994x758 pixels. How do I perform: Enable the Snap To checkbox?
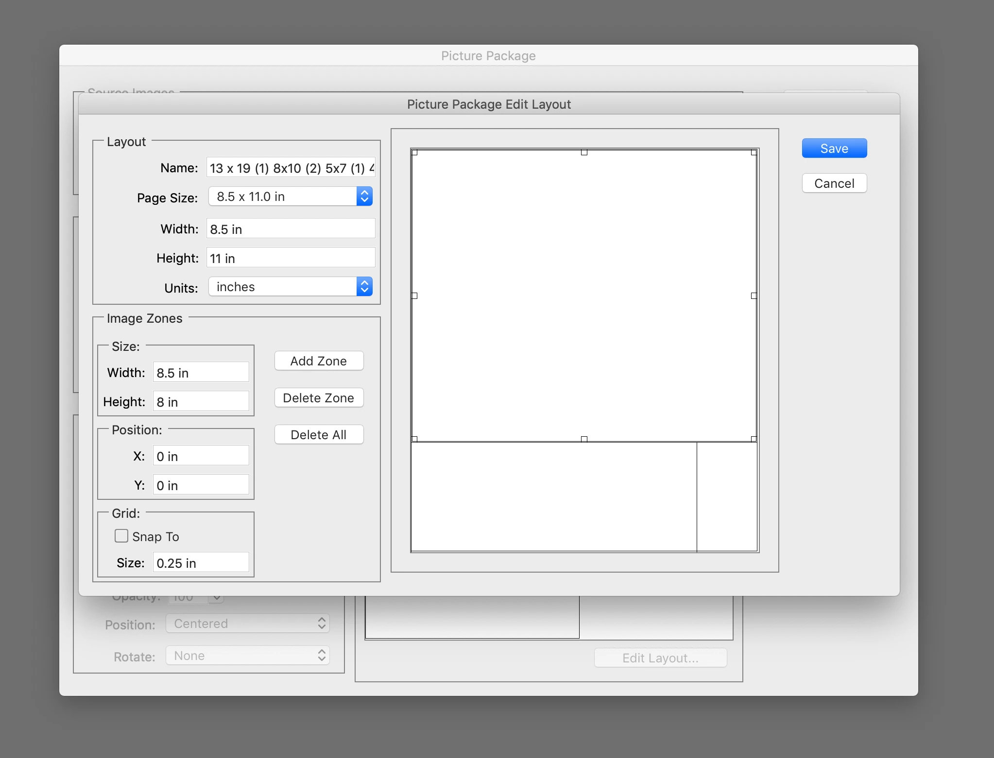121,536
